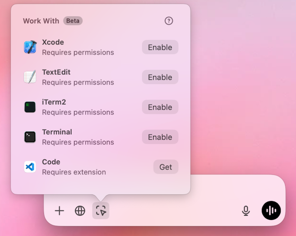Click the Xcode app icon

coord(30,47)
